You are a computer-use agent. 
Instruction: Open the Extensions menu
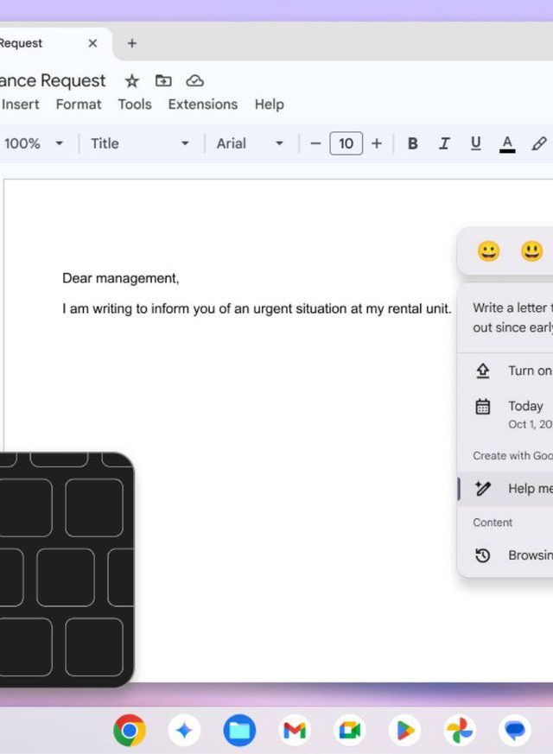[x=202, y=104]
